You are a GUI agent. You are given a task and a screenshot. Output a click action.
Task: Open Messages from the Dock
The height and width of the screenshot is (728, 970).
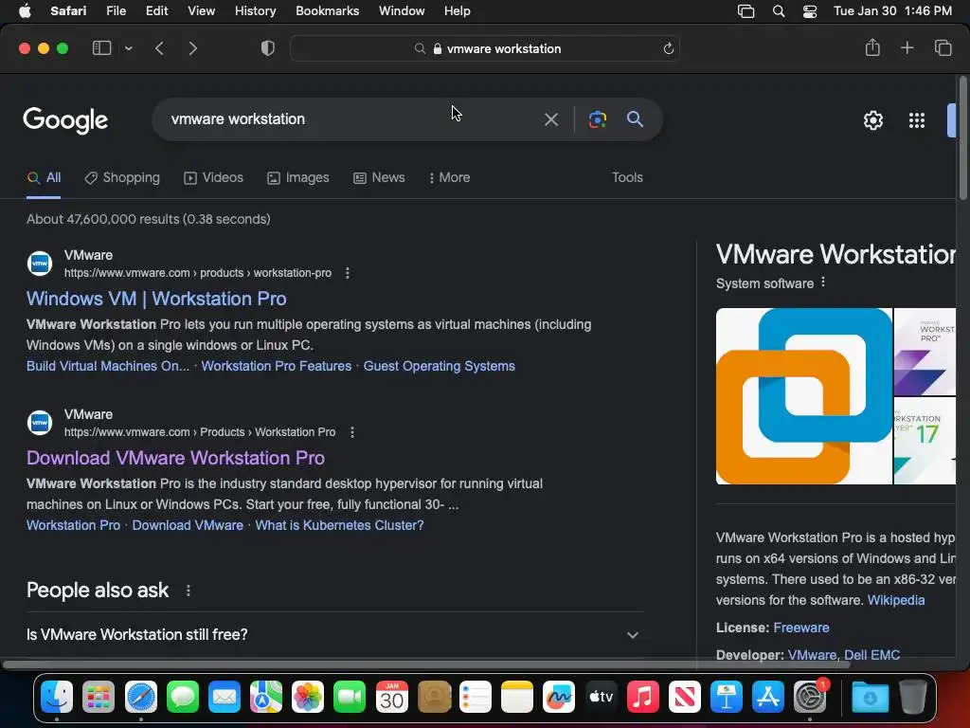coord(183,697)
